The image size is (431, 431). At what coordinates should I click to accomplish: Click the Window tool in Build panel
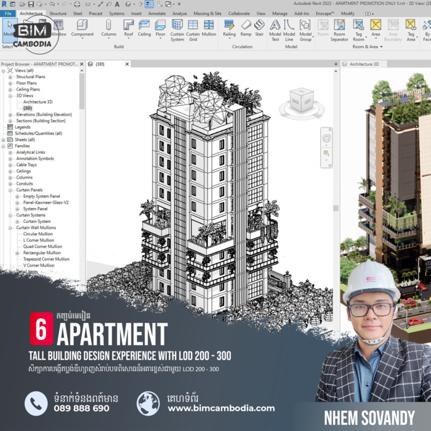click(x=58, y=29)
